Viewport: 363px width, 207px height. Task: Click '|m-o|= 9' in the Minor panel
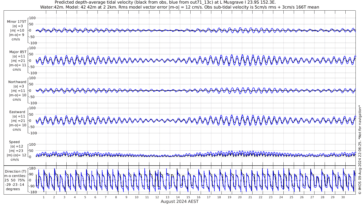(17, 35)
